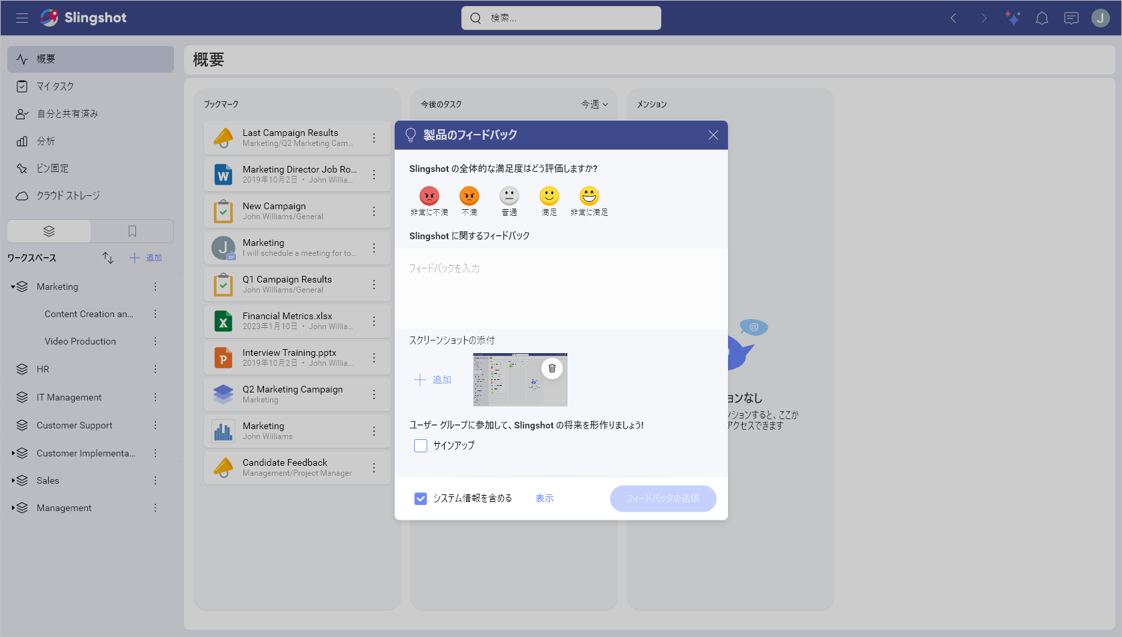Switch to the bookmarks tab in sidebar

point(132,231)
